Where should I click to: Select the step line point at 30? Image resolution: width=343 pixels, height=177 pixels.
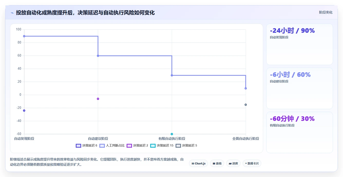[x=172, y=75]
